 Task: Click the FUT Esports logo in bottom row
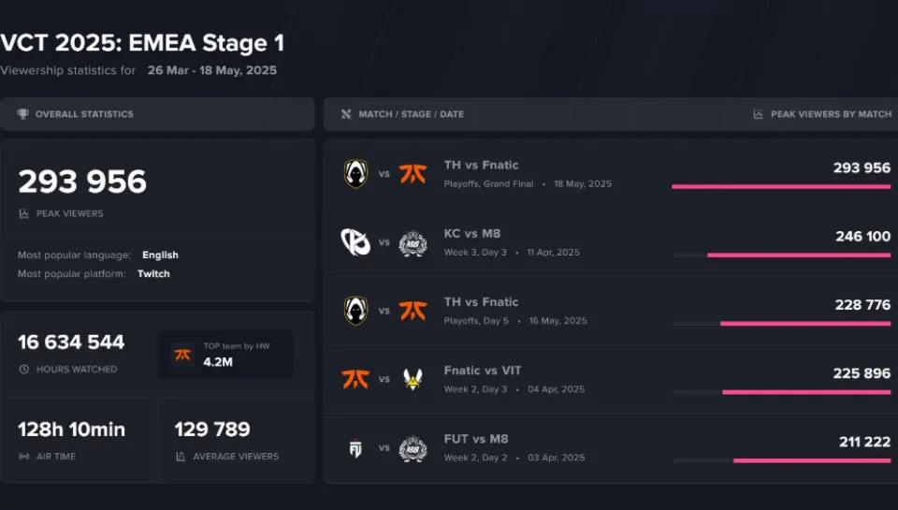pos(355,447)
